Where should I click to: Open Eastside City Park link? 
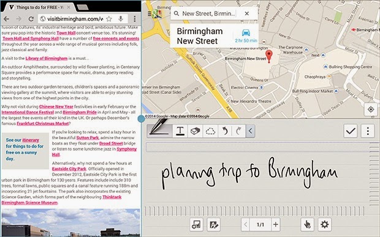[69, 169]
